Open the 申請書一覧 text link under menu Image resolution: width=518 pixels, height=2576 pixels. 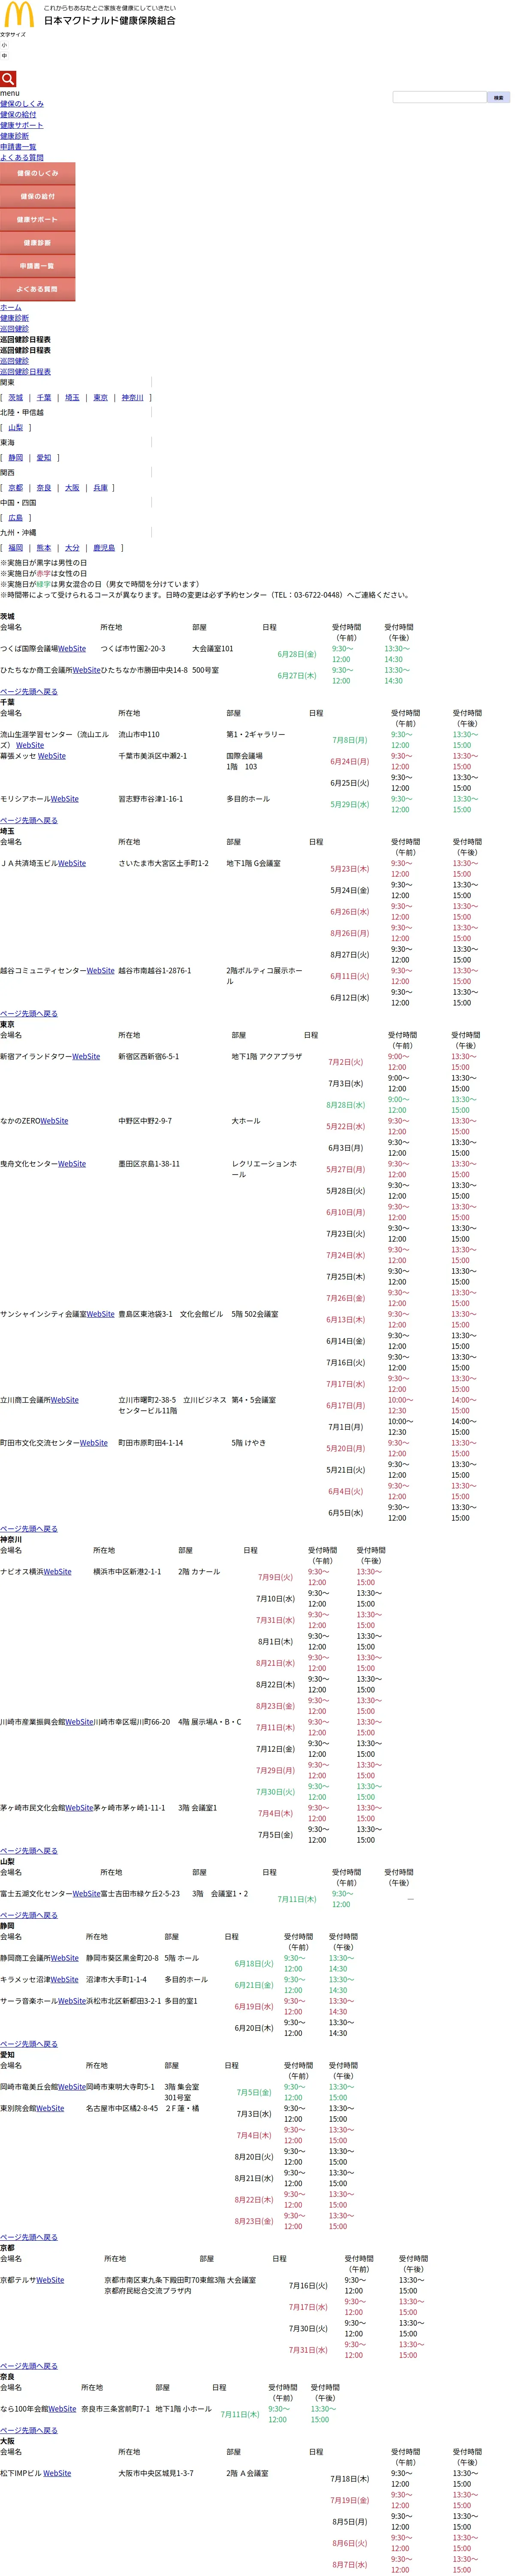pyautogui.click(x=18, y=147)
